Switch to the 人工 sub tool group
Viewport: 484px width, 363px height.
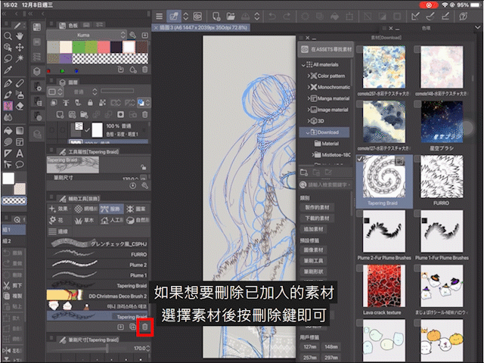(x=112, y=220)
